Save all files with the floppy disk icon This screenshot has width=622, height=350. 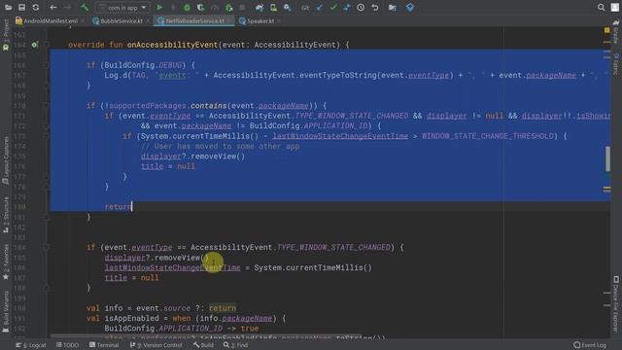click(21, 8)
